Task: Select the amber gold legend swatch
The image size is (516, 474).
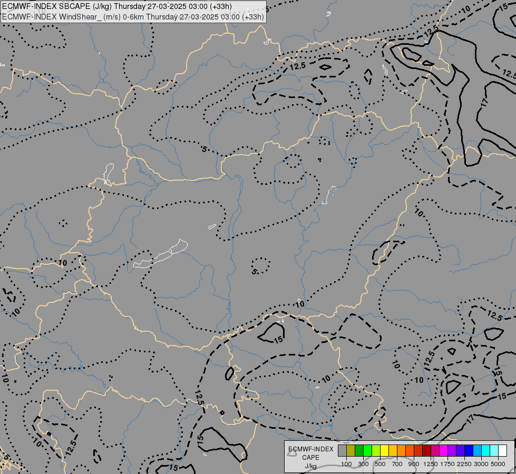Action: [x=393, y=451]
